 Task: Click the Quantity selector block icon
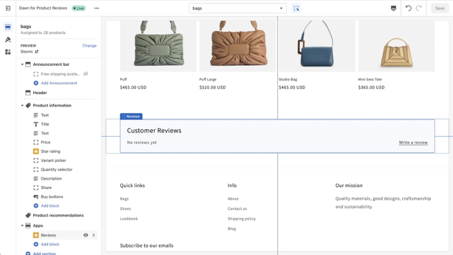(36, 169)
